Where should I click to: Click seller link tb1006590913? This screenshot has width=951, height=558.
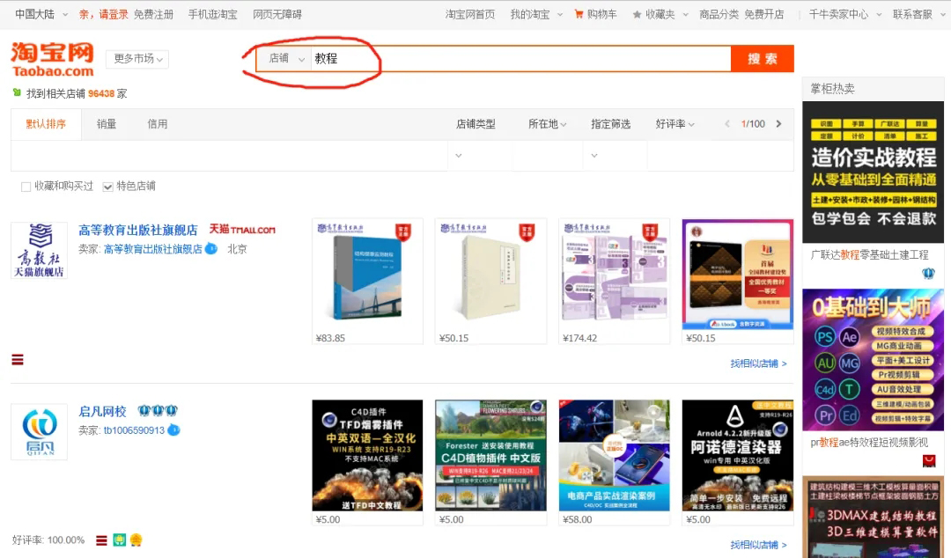134,430
